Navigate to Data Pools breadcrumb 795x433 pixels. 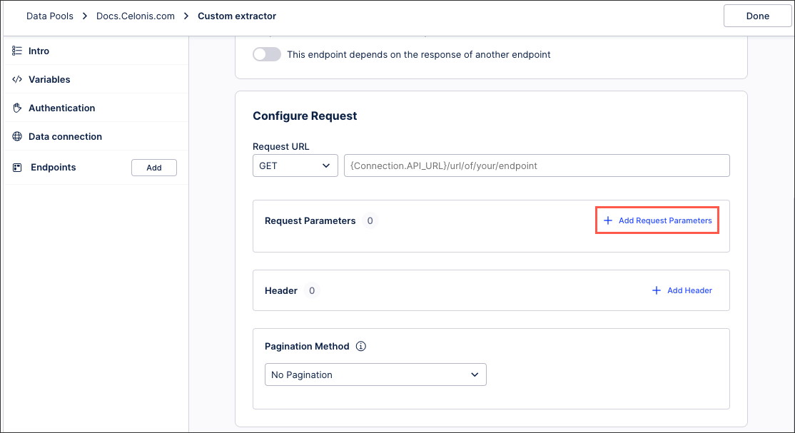50,16
